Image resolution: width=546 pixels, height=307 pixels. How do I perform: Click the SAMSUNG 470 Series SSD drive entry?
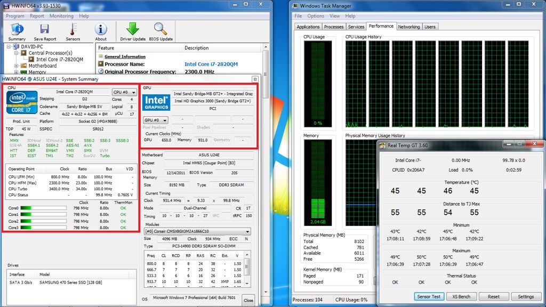point(71,282)
